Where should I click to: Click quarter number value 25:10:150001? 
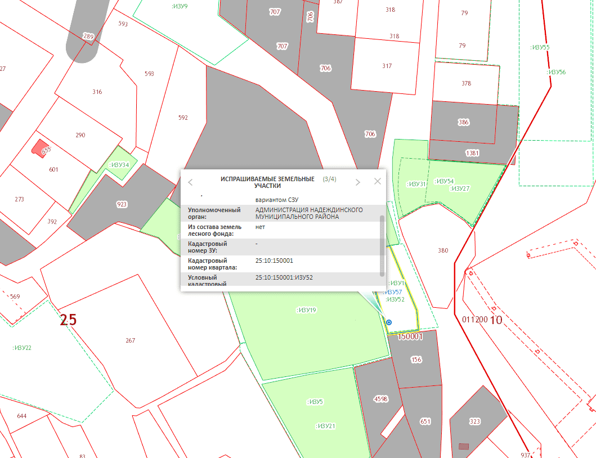(x=274, y=261)
